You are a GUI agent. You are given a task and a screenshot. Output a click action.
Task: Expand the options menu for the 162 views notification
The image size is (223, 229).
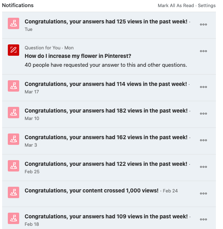[x=203, y=140]
